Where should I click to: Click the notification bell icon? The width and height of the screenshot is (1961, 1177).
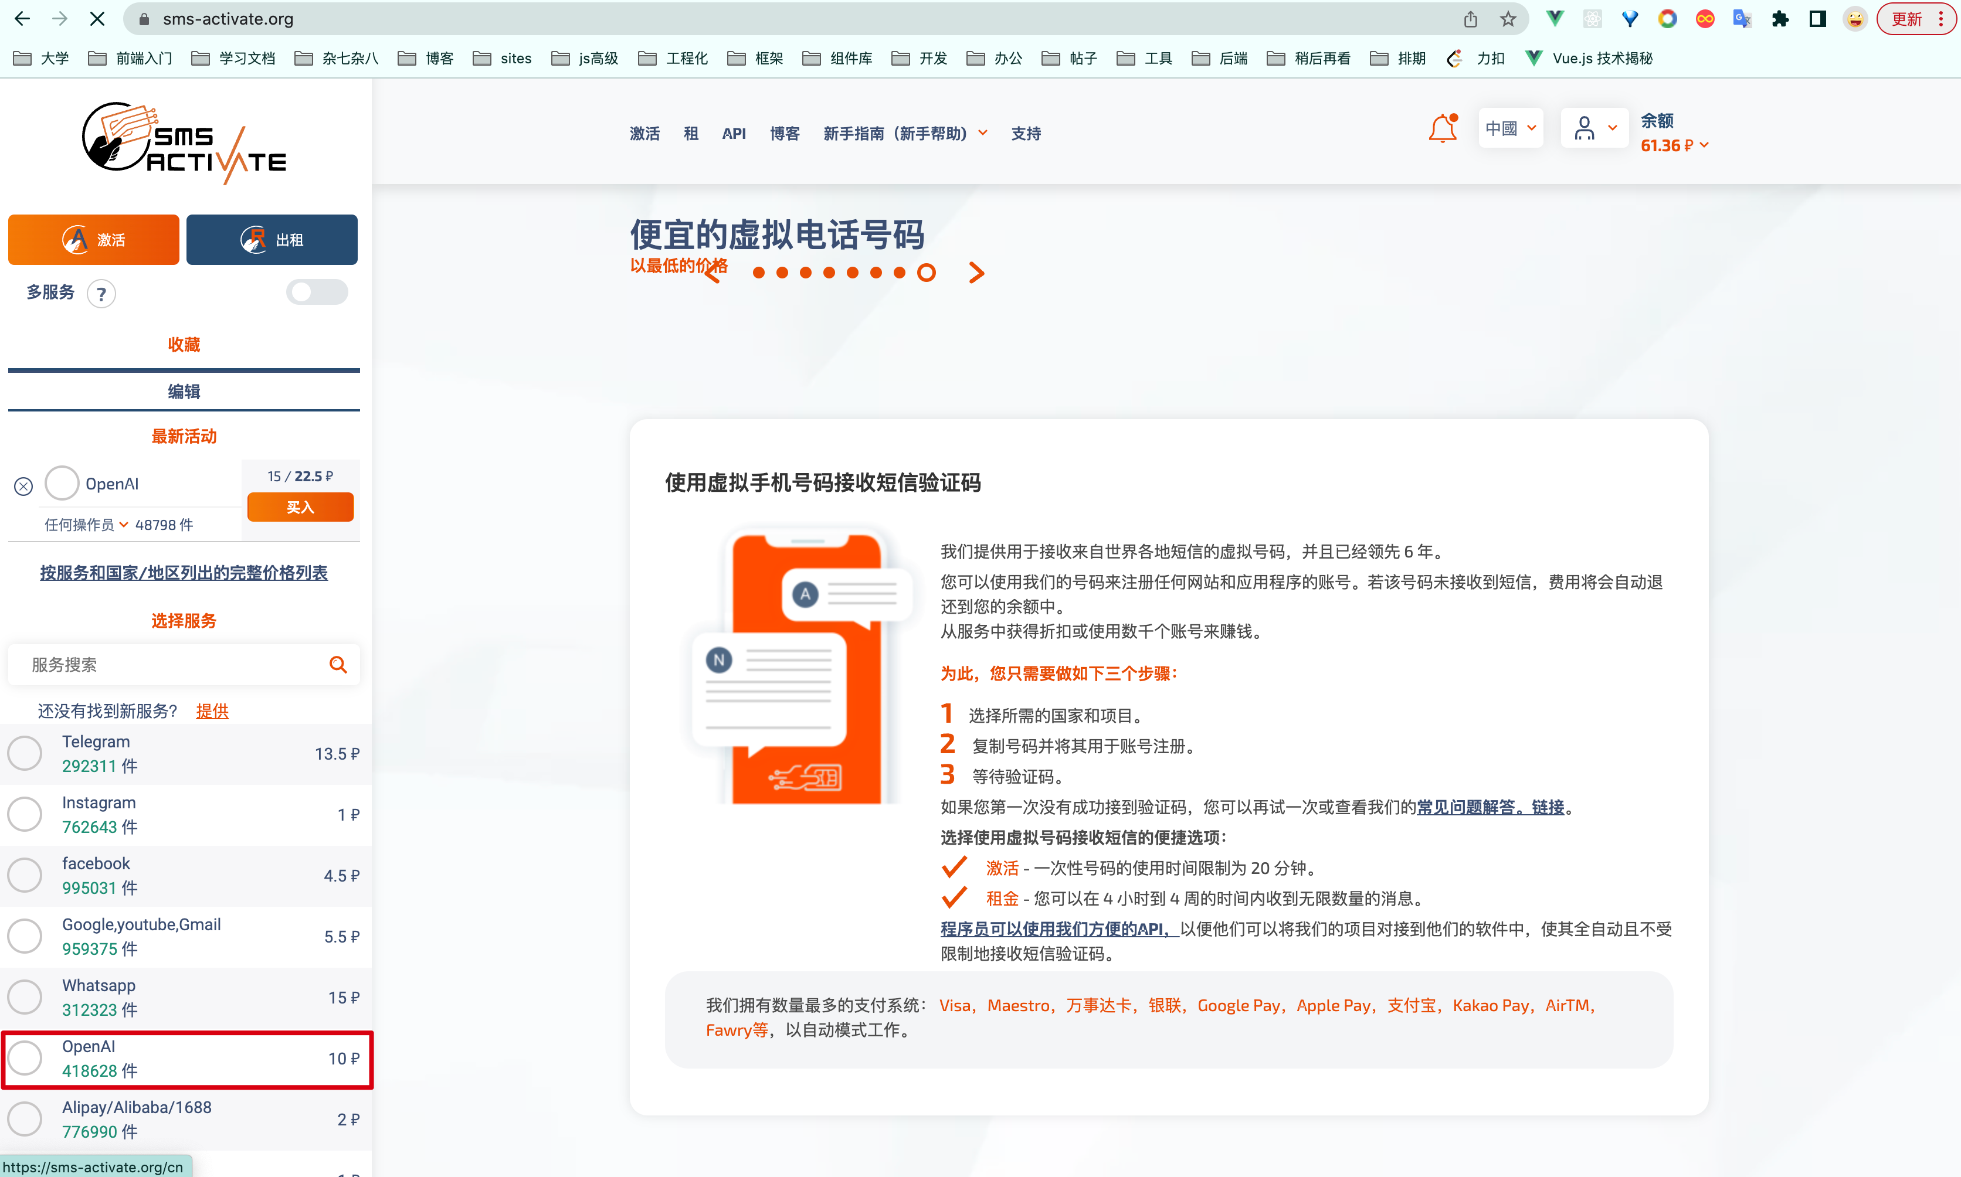(1442, 130)
